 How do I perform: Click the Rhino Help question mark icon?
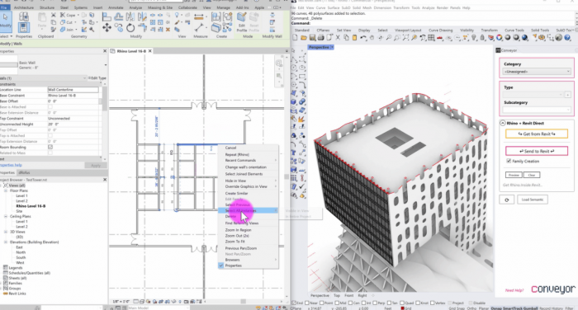click(x=567, y=38)
